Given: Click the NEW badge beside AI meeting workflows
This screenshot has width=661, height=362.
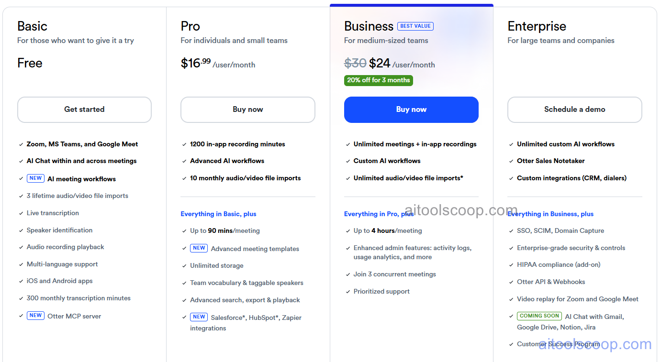Looking at the screenshot, I should pyautogui.click(x=35, y=178).
